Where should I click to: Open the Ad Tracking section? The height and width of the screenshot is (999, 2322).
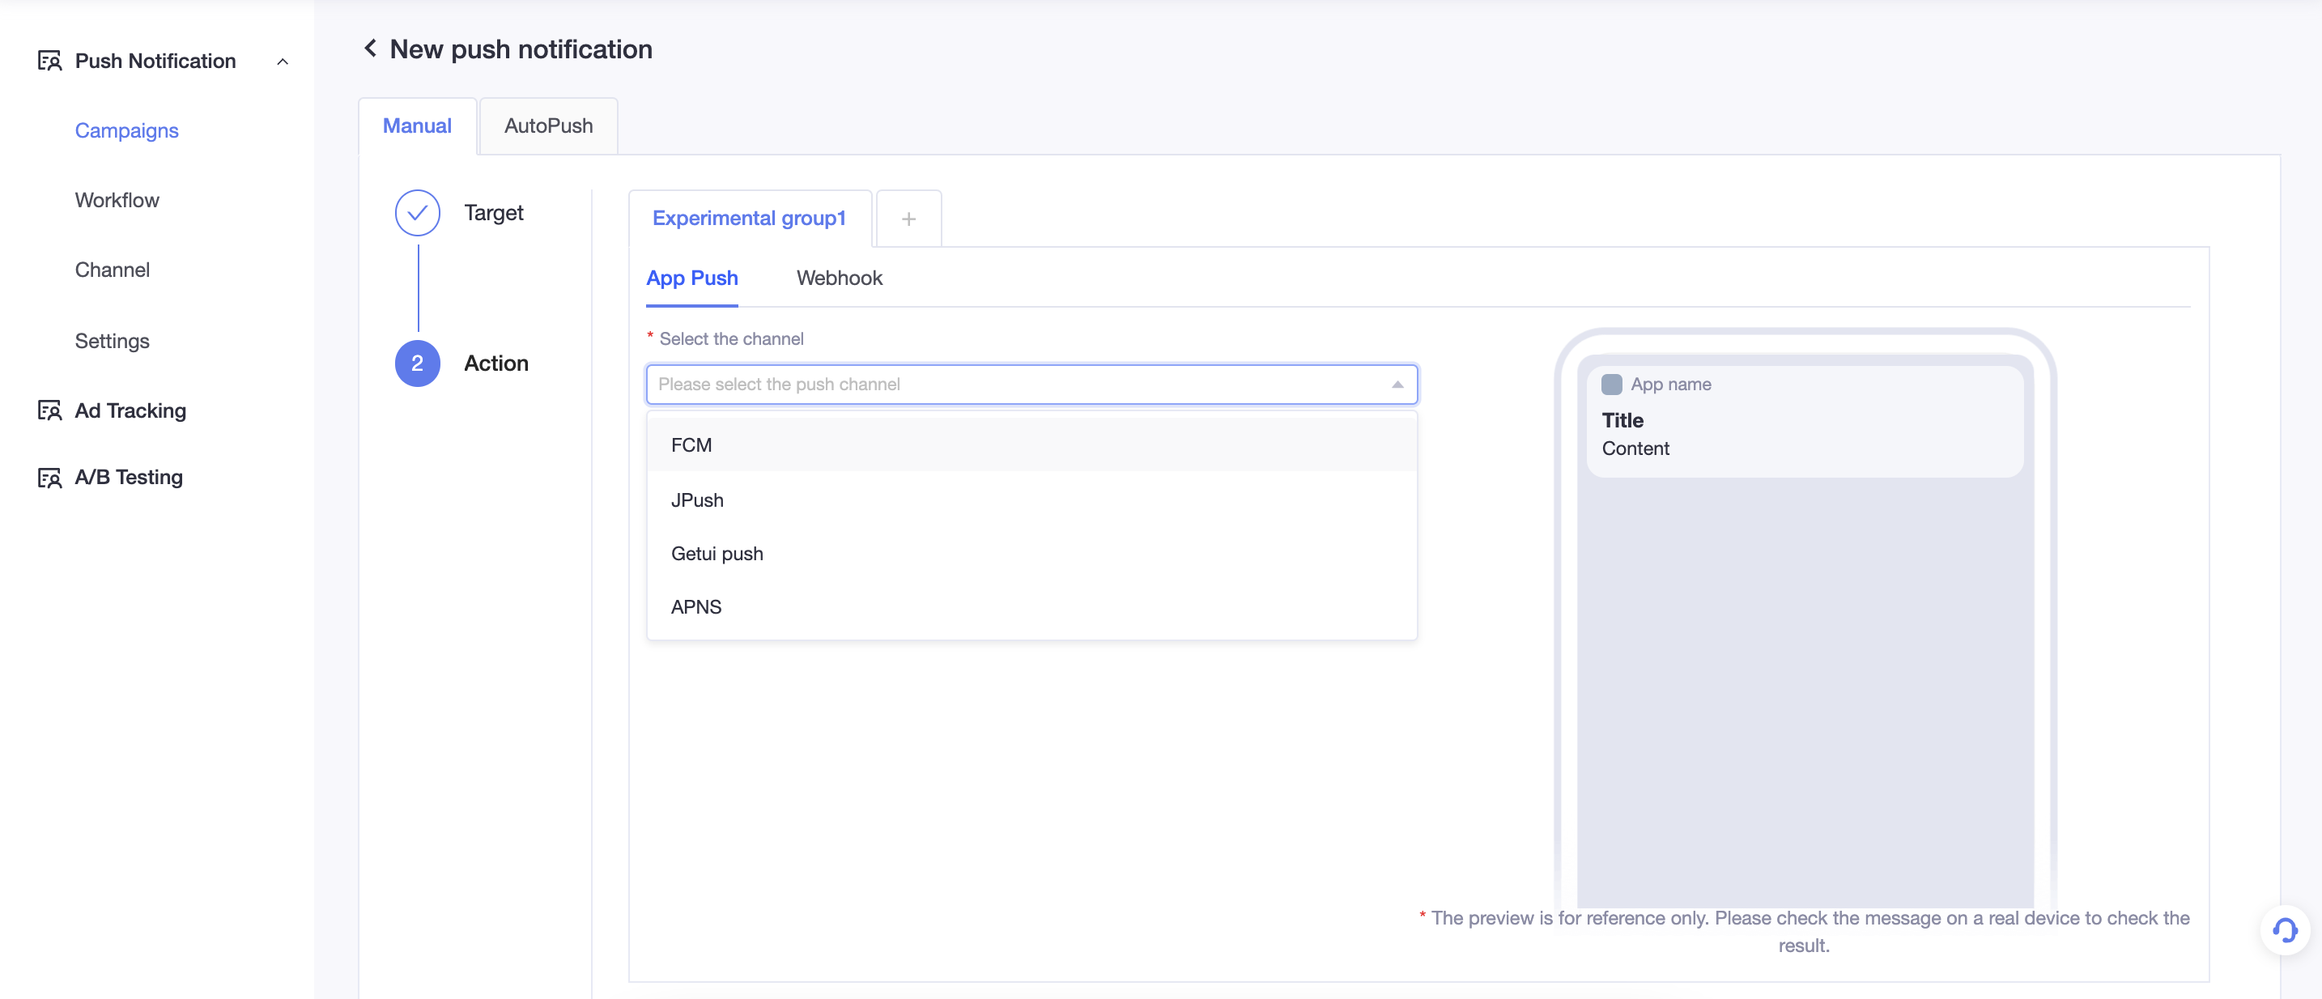(130, 410)
